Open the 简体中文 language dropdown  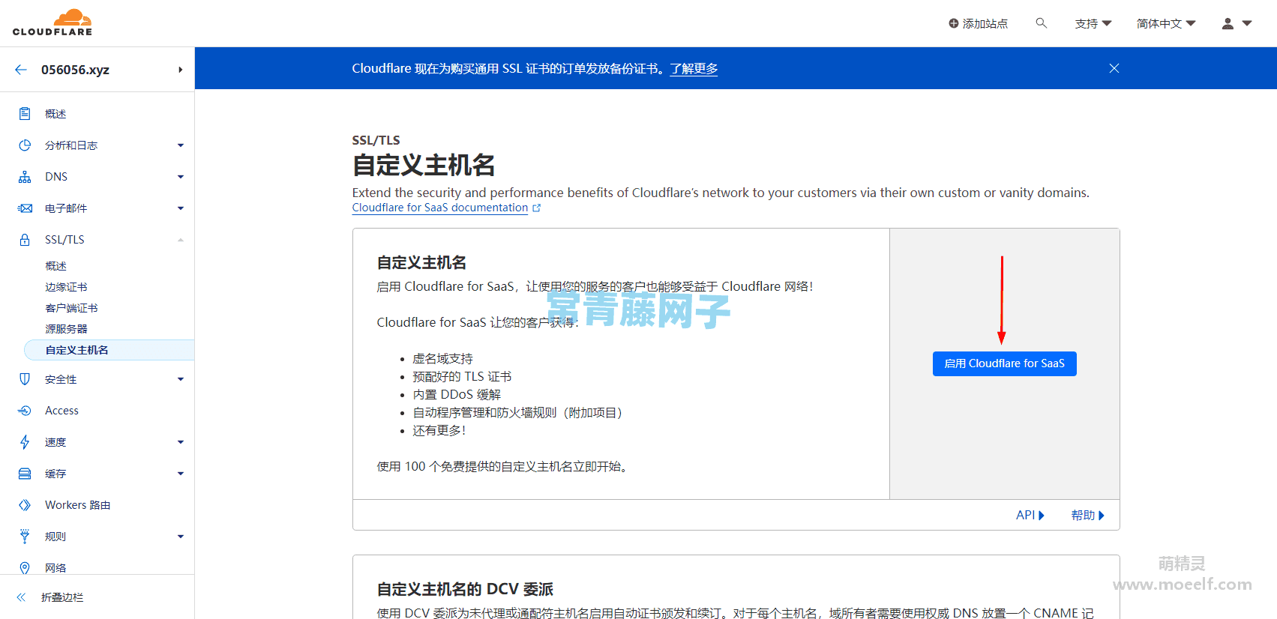click(1166, 23)
